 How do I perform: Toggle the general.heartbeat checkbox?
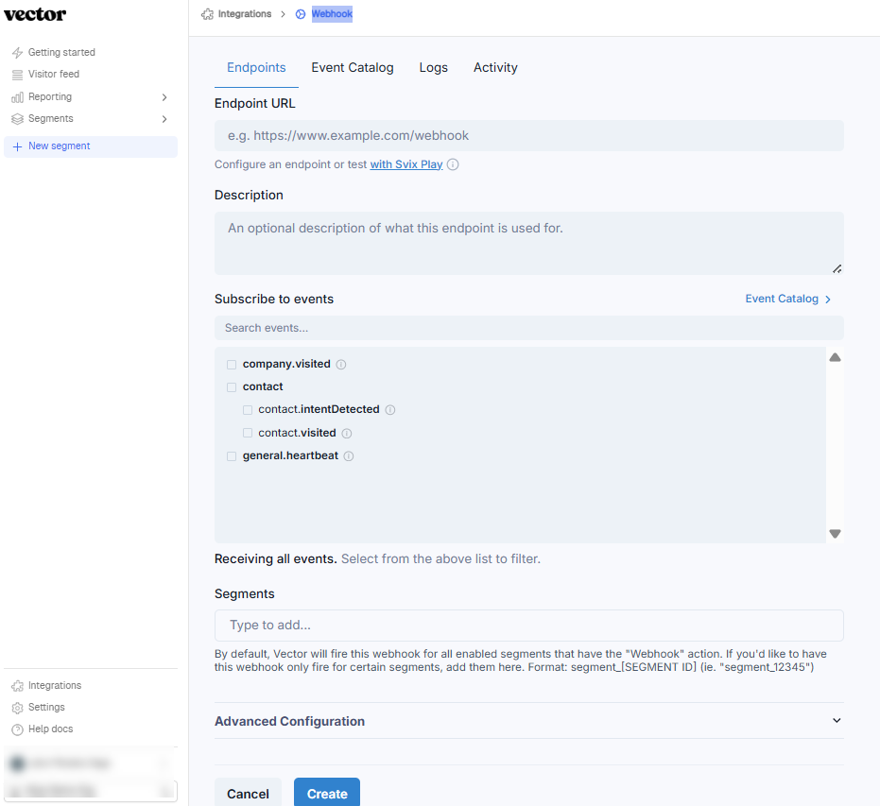232,456
